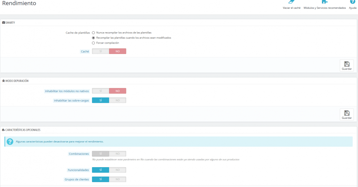Click the MODO DEPURACIÓN heading text
The height and width of the screenshot is (187, 358).
[x=17, y=81]
